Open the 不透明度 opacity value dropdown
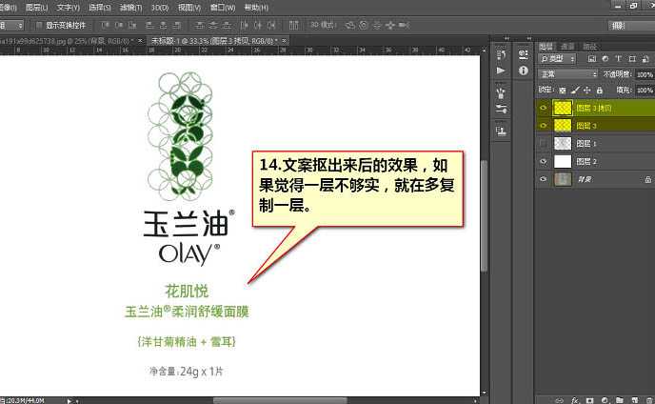This screenshot has width=655, height=404. pyautogui.click(x=645, y=74)
